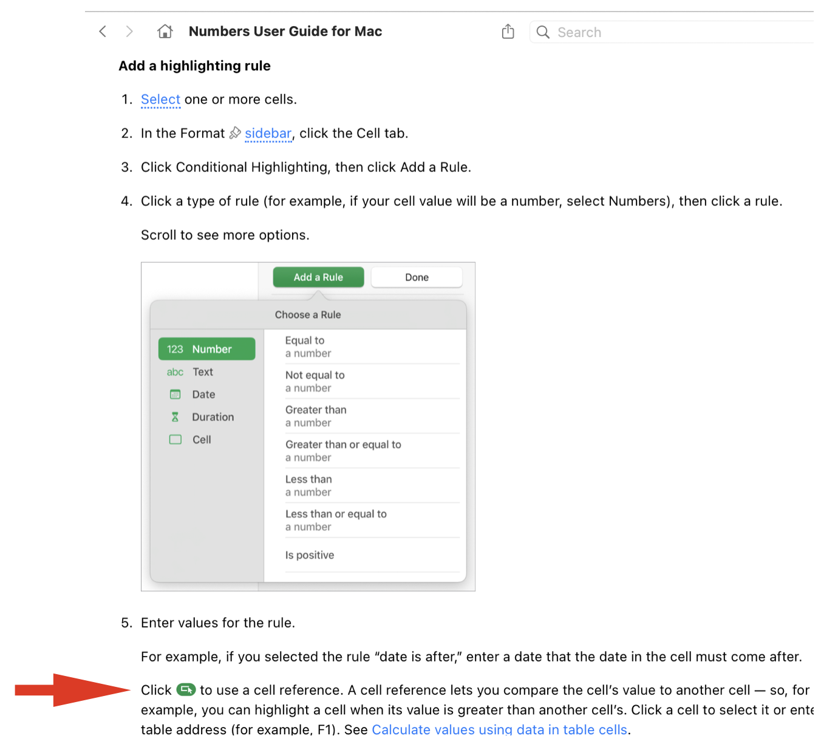This screenshot has width=838, height=750.
Task: Go back using the left chevron
Action: (x=103, y=32)
